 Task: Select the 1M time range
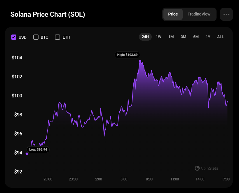(x=171, y=37)
